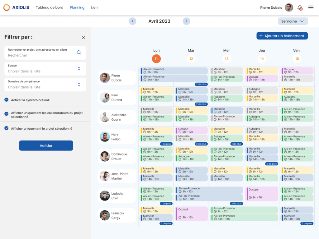
Task: Select Jean-Pierre Martini's avatar
Action: point(105,176)
